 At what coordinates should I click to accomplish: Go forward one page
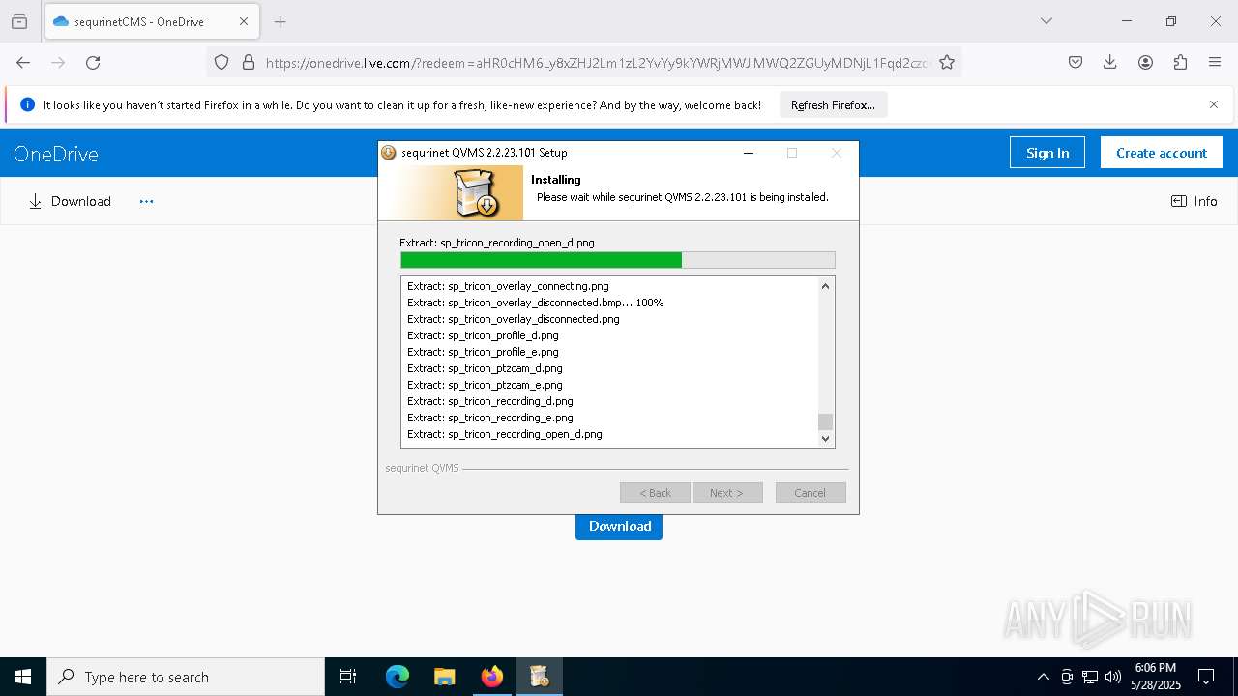pos(58,62)
